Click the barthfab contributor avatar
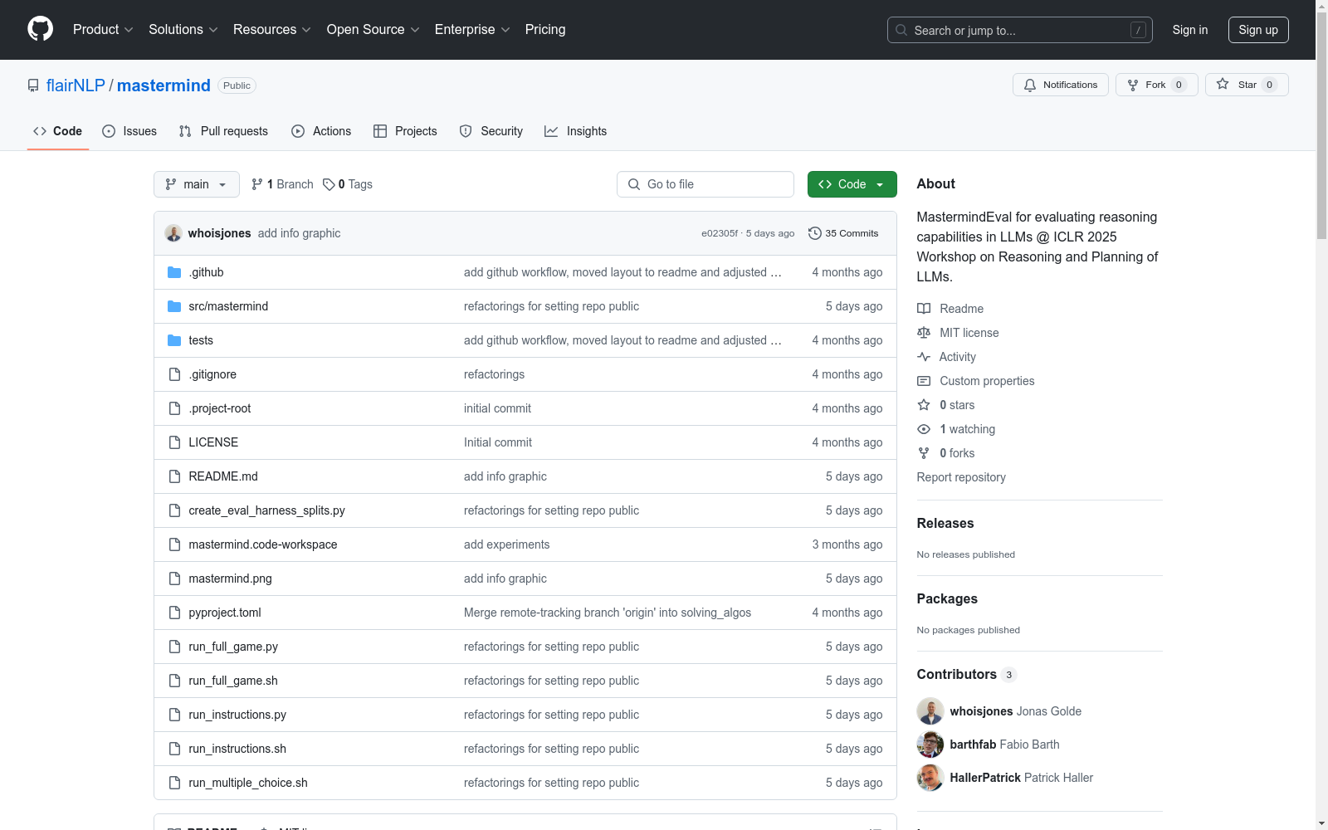Viewport: 1328px width, 830px height. point(930,745)
